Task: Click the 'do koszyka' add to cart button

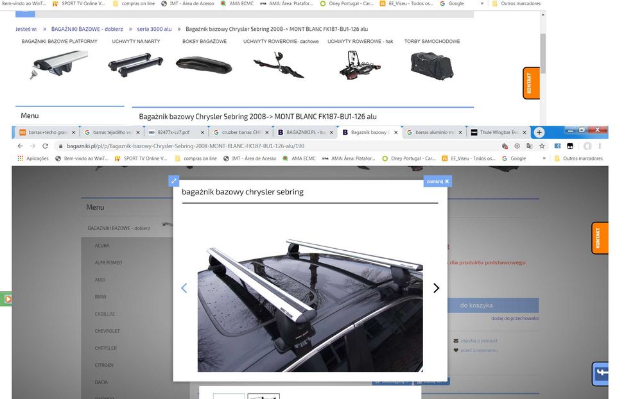Action: 493,305
